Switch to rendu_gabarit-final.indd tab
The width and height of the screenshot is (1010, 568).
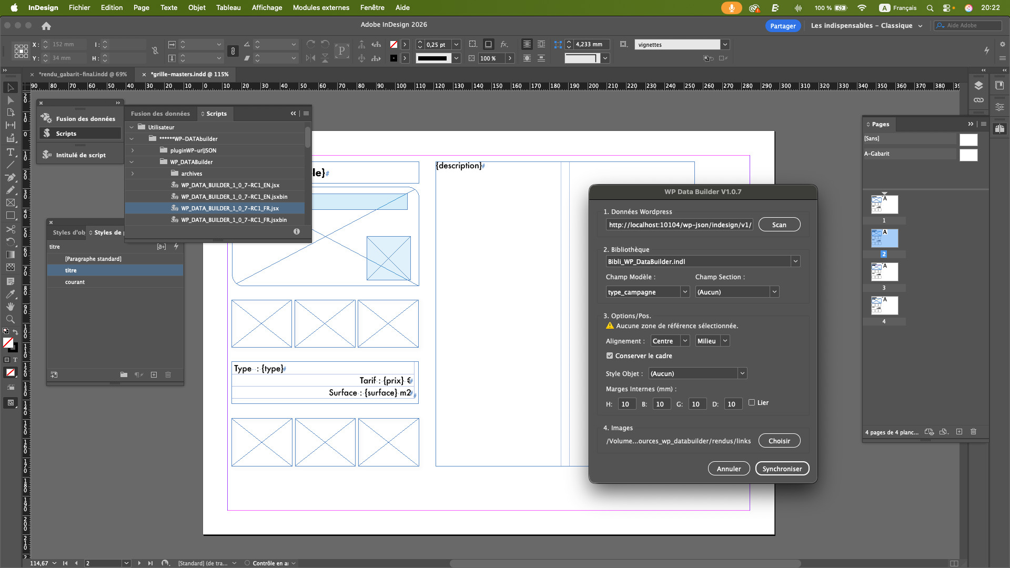(83, 74)
